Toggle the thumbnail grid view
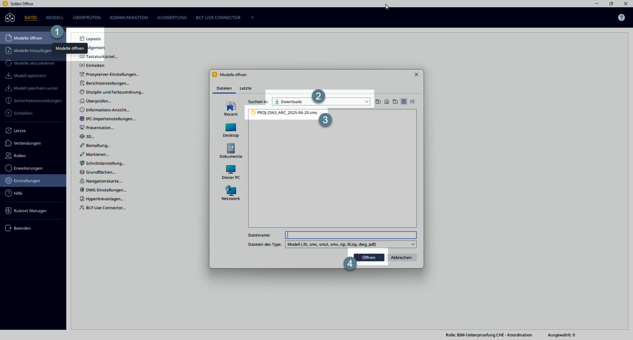Screen dimensions: 633x340 tap(404, 101)
